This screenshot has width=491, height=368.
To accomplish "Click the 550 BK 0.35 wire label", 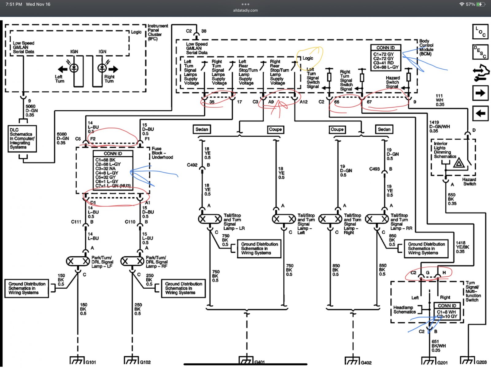I will 452,199.
